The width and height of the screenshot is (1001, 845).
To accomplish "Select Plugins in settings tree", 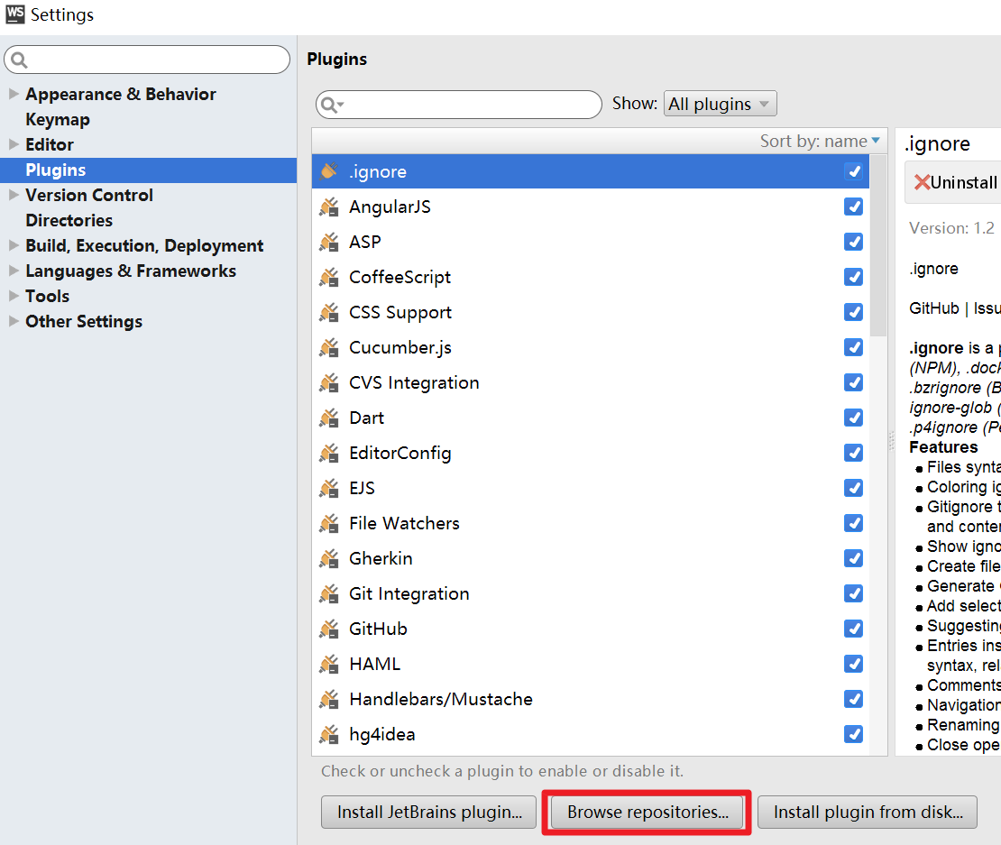I will point(148,170).
